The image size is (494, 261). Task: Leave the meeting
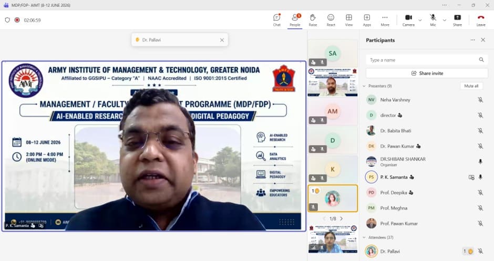[x=481, y=20]
